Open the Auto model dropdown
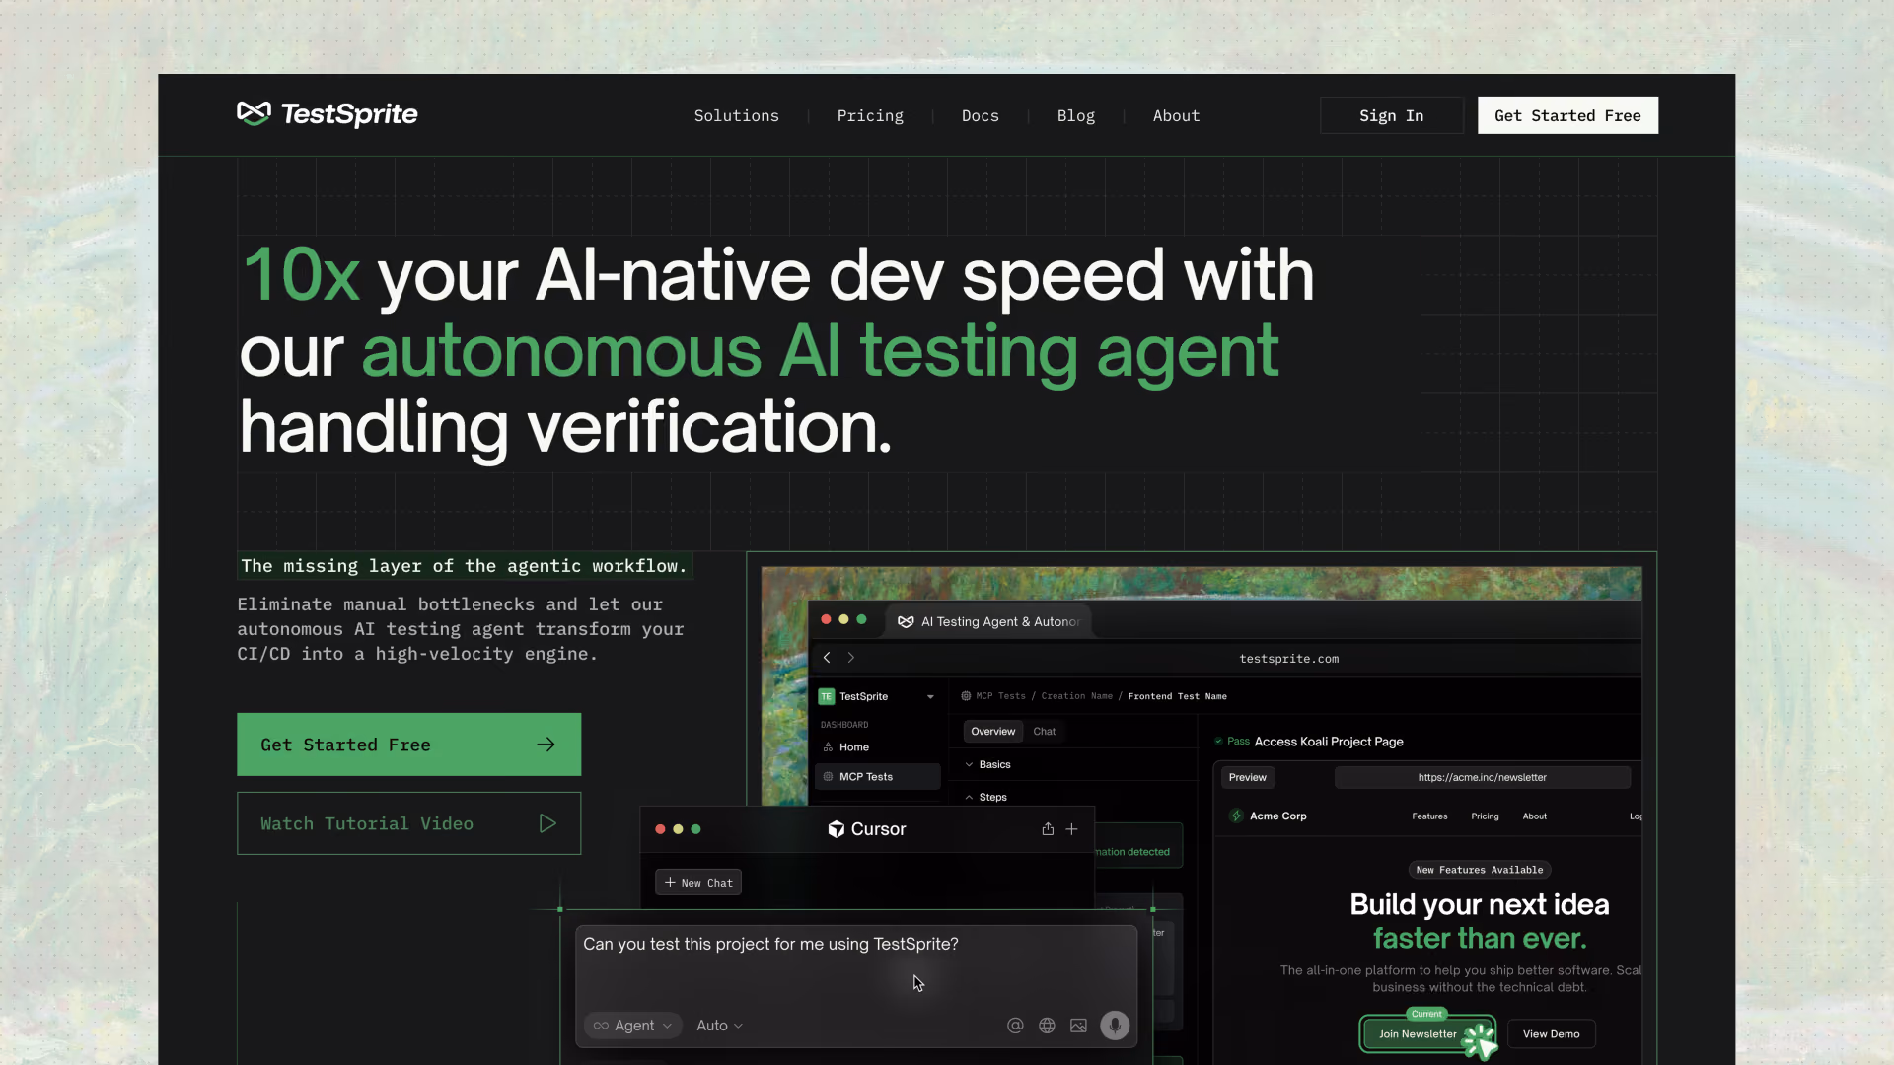 719,1026
